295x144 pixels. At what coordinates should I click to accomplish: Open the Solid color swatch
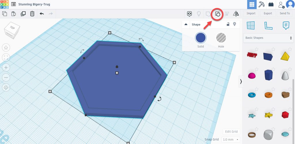point(201,38)
